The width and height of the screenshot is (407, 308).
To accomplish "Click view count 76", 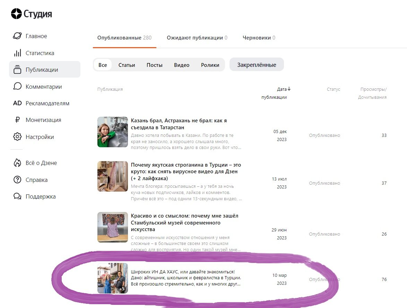I will point(384,279).
